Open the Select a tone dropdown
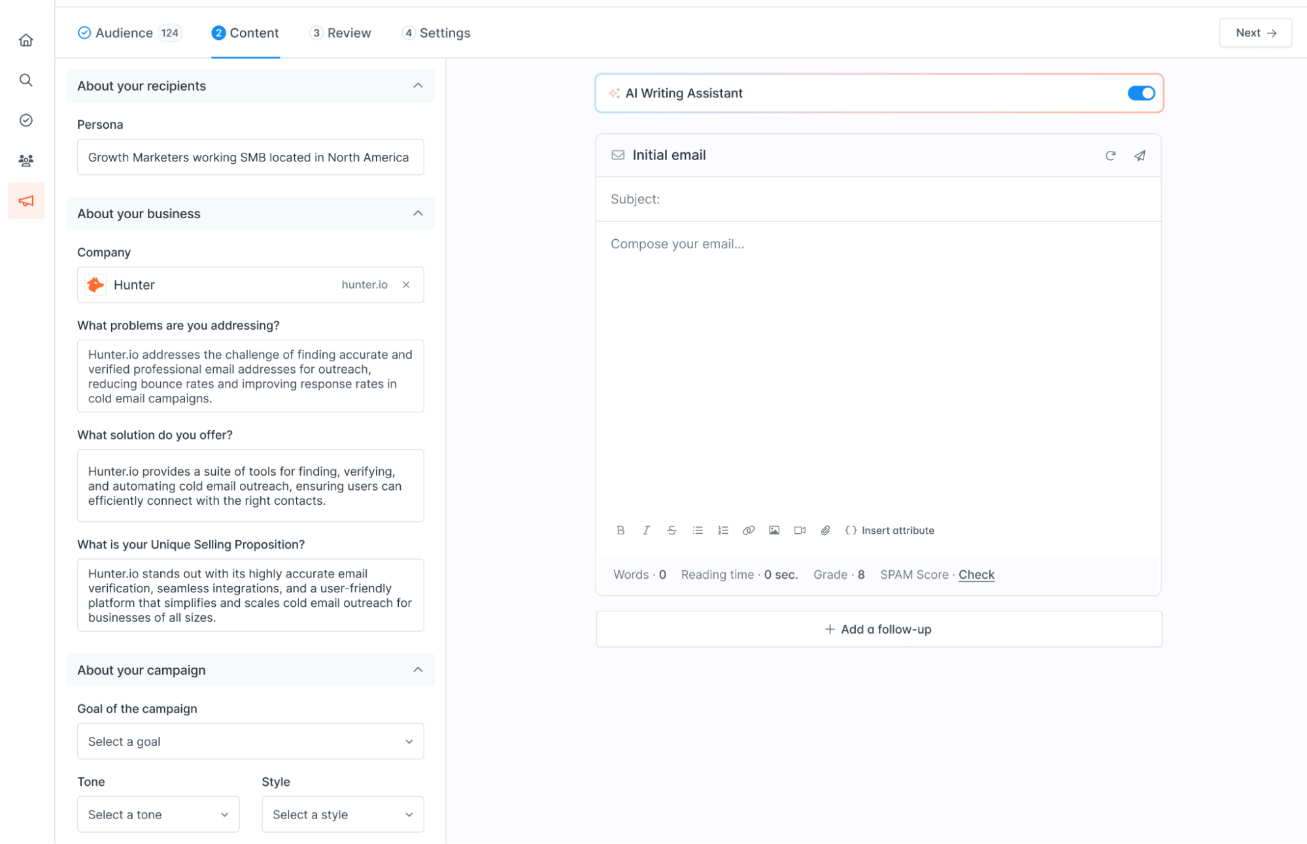Viewport: 1307px width, 844px height. (158, 815)
